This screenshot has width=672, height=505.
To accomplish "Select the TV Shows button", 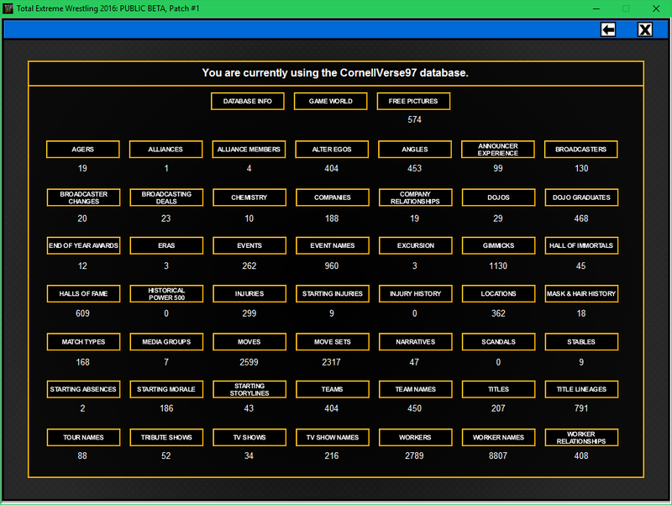I will point(249,437).
